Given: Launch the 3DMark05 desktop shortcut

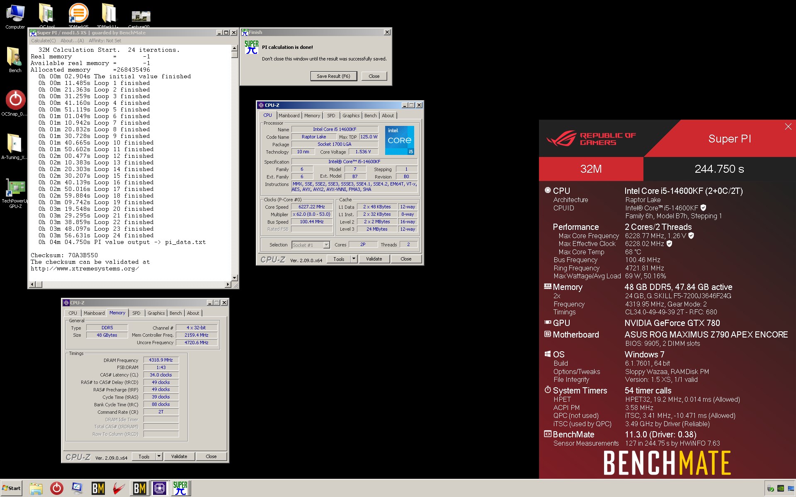Looking at the screenshot, I should (78, 15).
